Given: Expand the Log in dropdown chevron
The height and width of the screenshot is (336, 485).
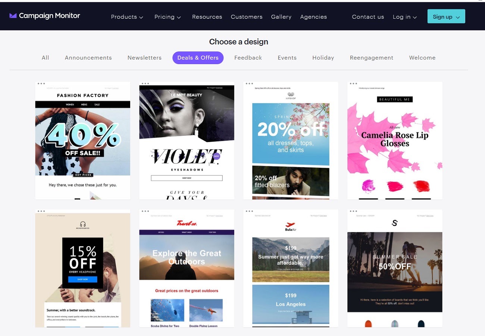Looking at the screenshot, I should (415, 17).
